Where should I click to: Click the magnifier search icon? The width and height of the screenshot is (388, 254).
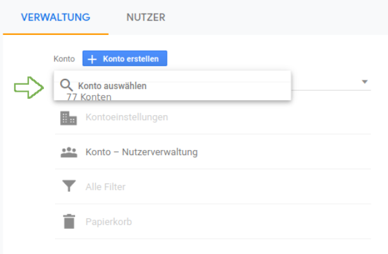click(x=67, y=85)
